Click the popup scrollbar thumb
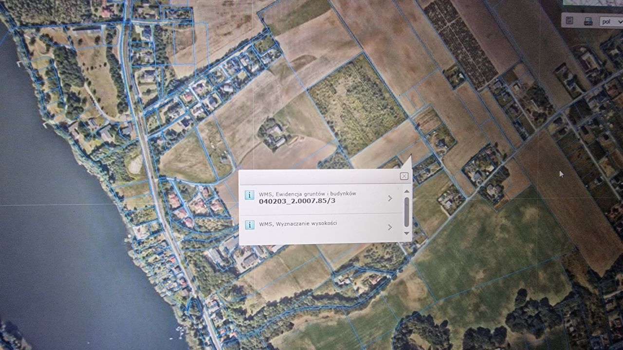The width and height of the screenshot is (623, 350). (x=407, y=211)
